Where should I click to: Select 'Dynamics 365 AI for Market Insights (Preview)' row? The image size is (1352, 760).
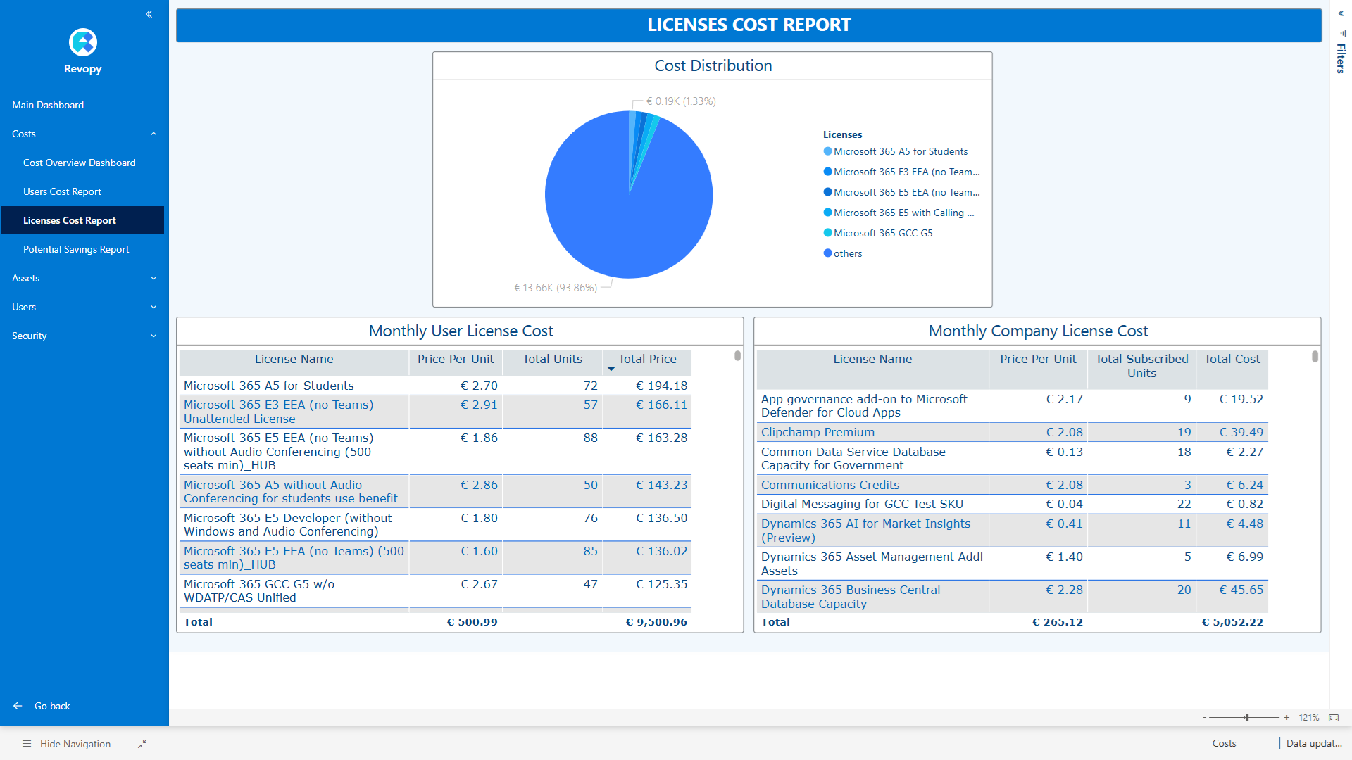point(1012,531)
